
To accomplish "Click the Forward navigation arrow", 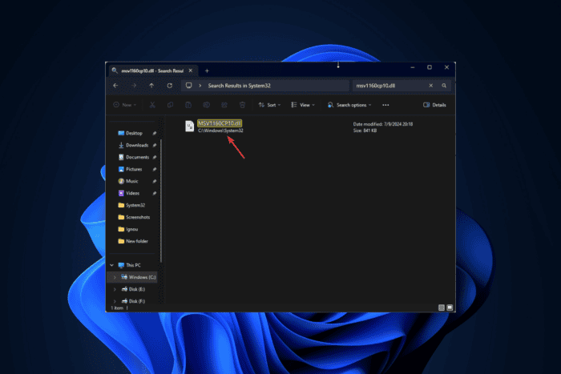I will coord(134,86).
